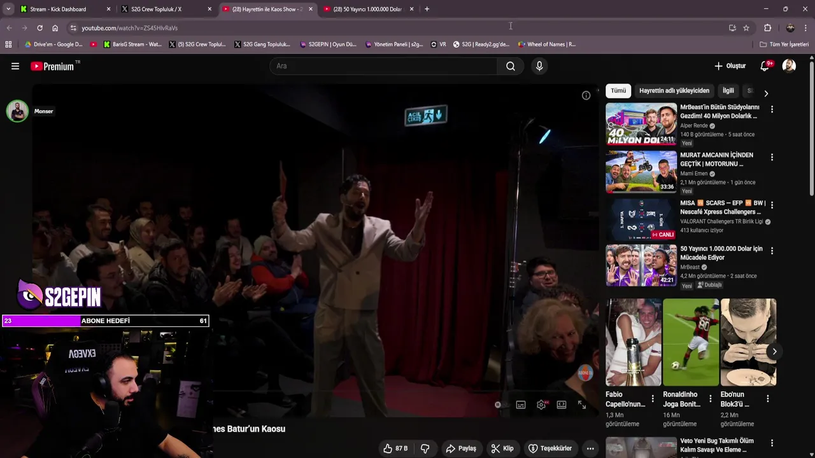
Task: Switch to Stream - Kick Dashboard tab
Action: (x=64, y=9)
